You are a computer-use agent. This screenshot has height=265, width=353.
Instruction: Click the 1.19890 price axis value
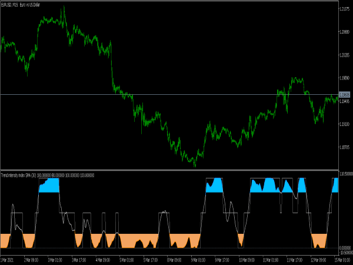344,78
